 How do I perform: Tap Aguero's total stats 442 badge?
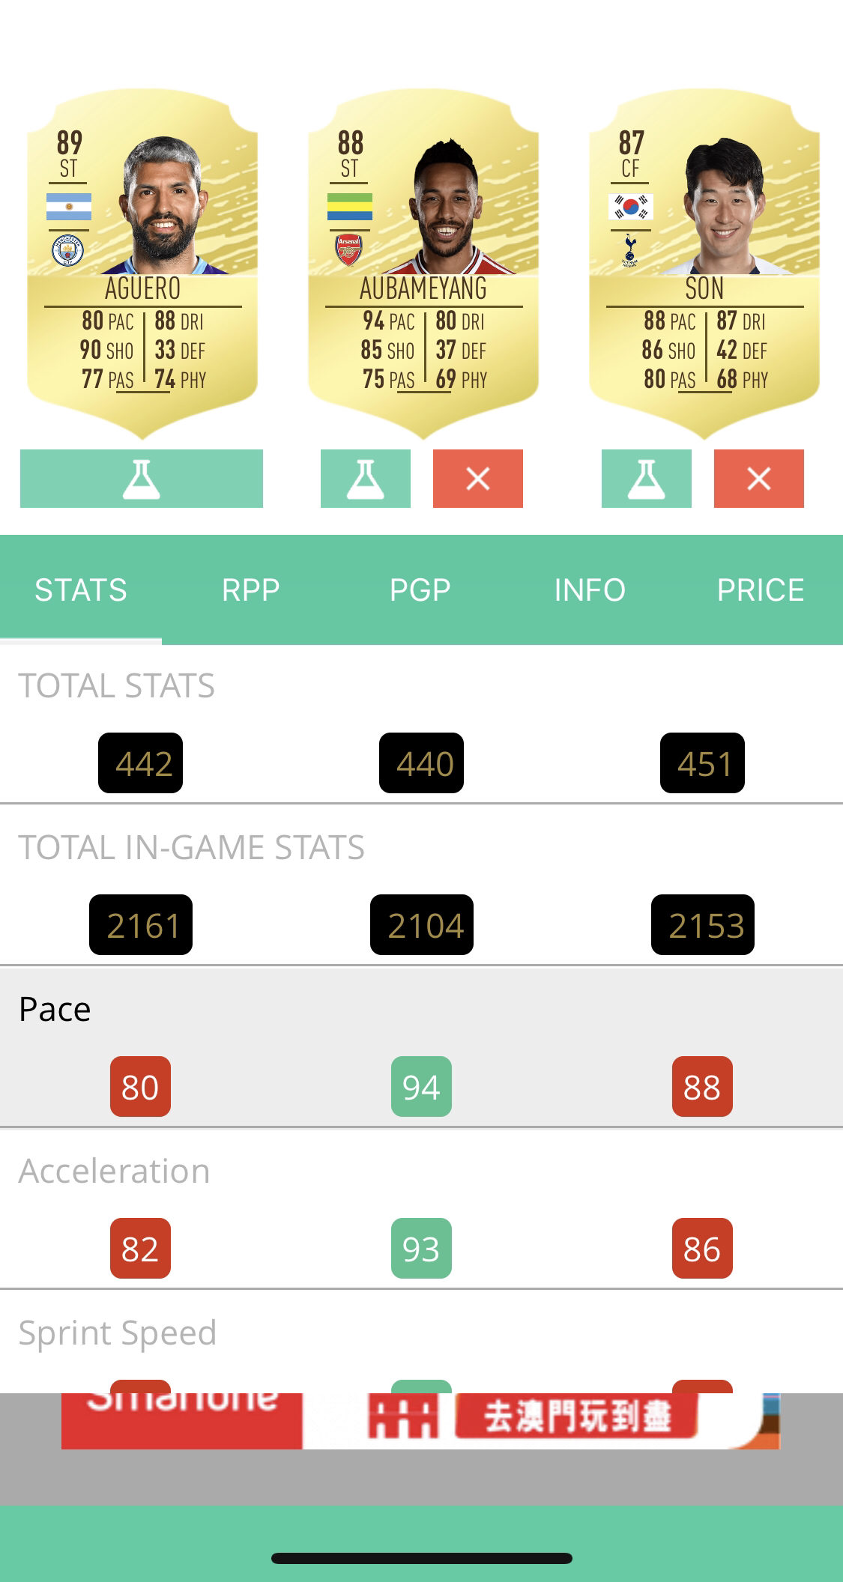pos(140,763)
